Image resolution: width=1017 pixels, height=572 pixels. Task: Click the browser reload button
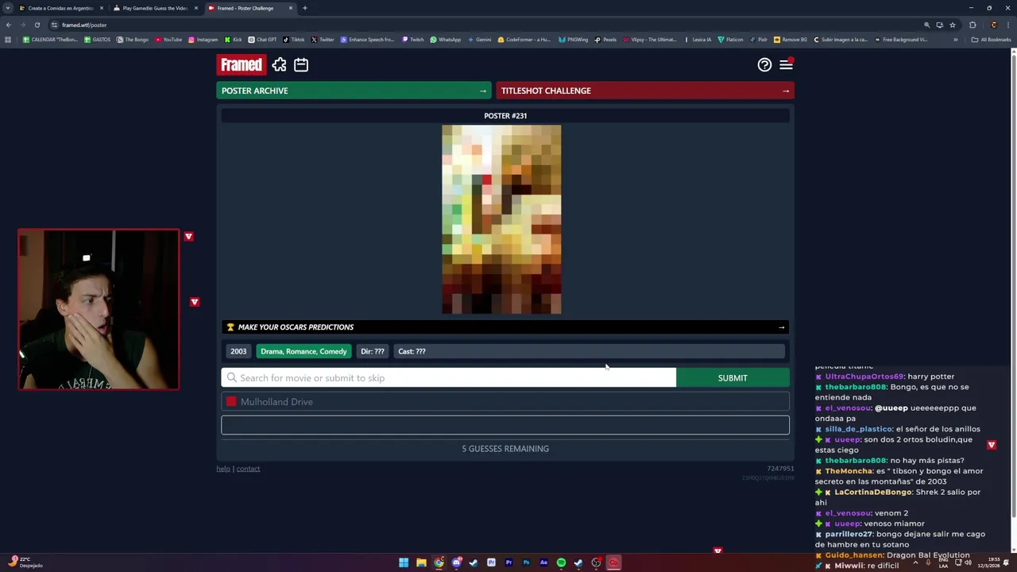click(37, 25)
